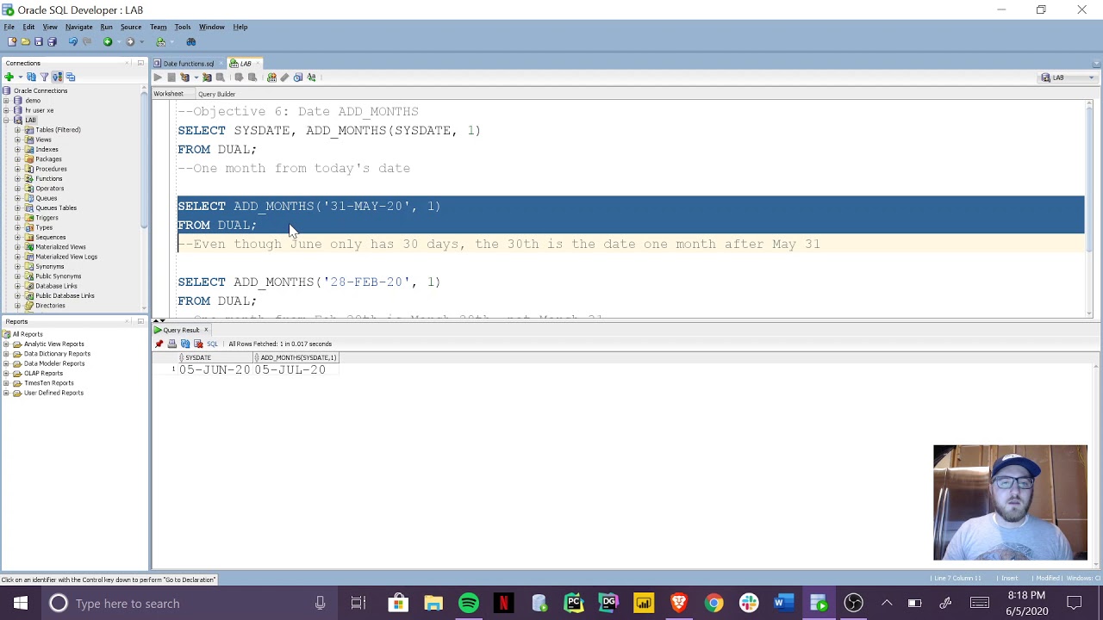Close the Query Result tab
Image resolution: width=1103 pixels, height=620 pixels.
tap(206, 330)
